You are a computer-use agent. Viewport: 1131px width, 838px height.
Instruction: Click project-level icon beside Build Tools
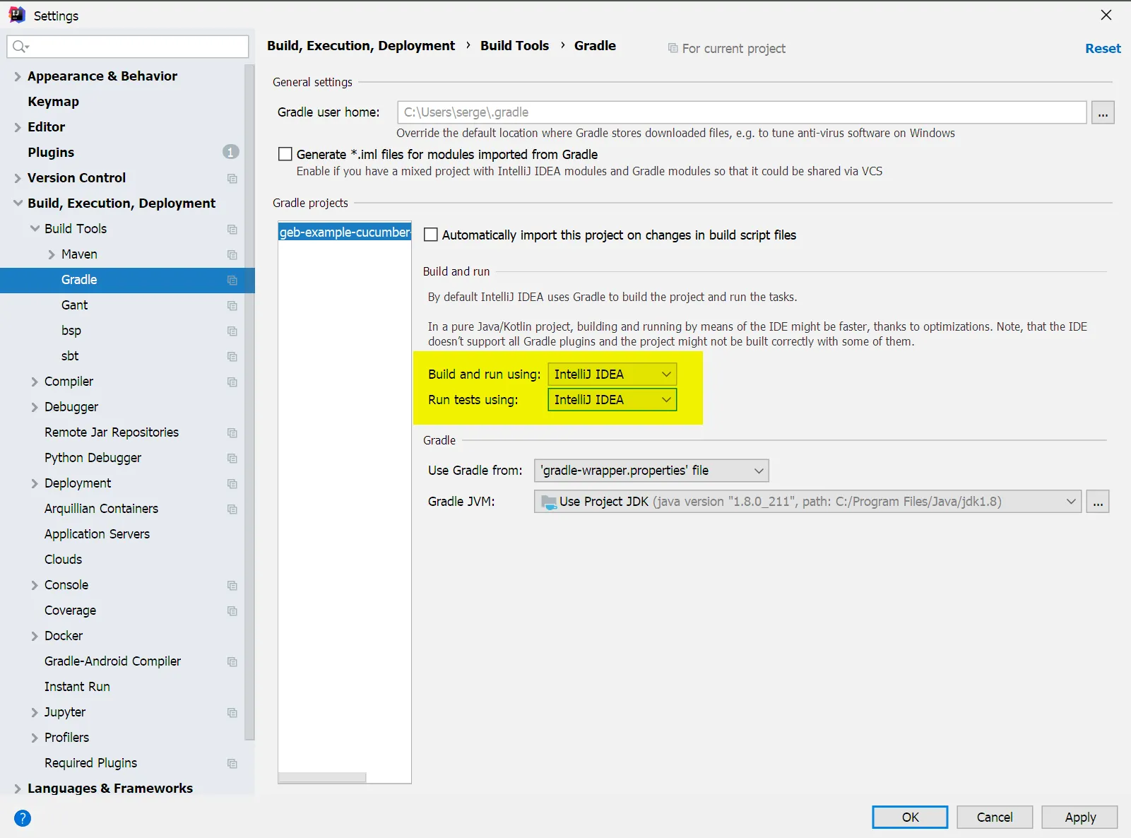point(232,229)
